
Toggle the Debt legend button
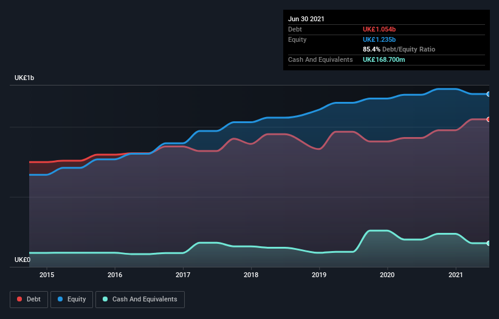(29, 300)
